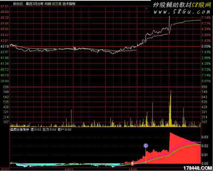Image resolution: width=213 pixels, height=171 pixels.
Task: Open the 技术指标 technical indicators
Action: point(69,4)
